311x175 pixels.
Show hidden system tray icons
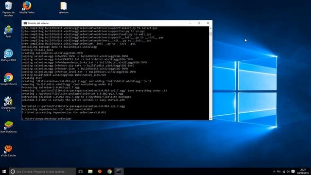[274, 172]
